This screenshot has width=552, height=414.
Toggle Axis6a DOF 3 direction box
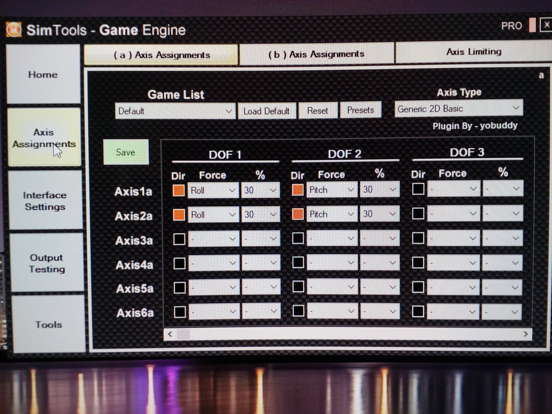(x=418, y=312)
